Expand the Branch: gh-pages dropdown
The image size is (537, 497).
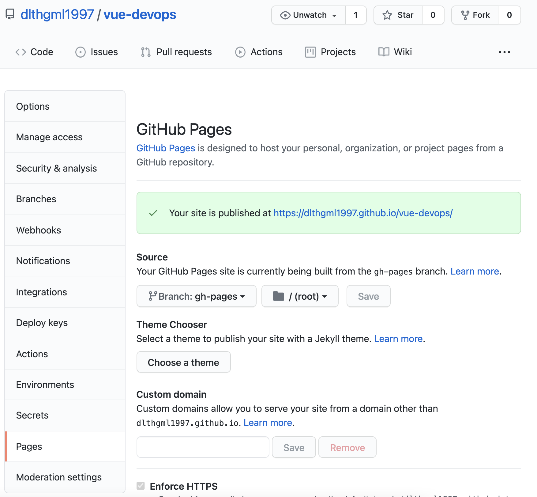click(x=197, y=296)
